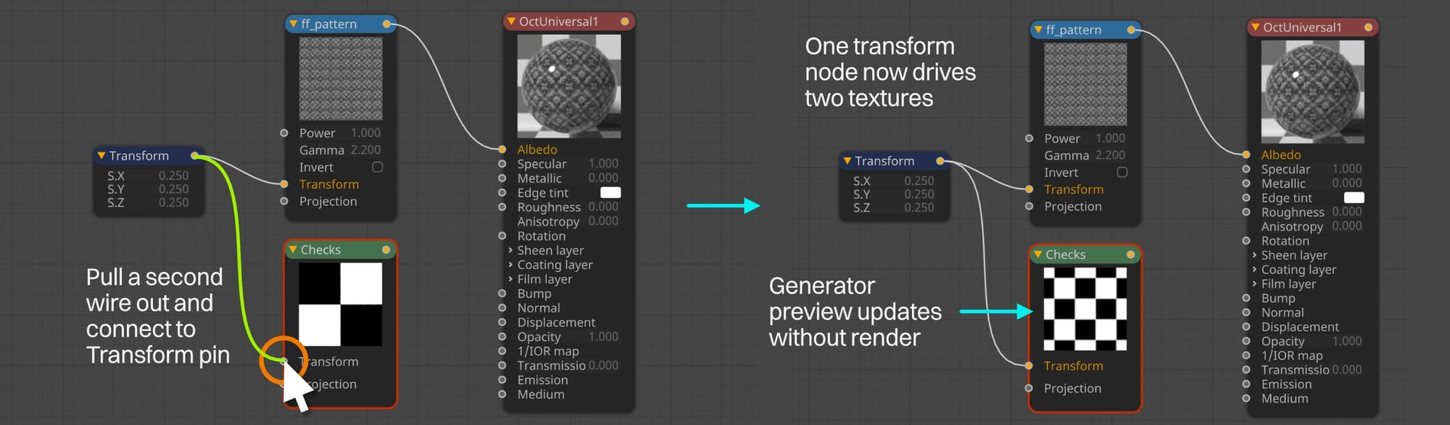
Task: Click the Opacity input pin on right OctUniversal1
Action: click(1246, 341)
